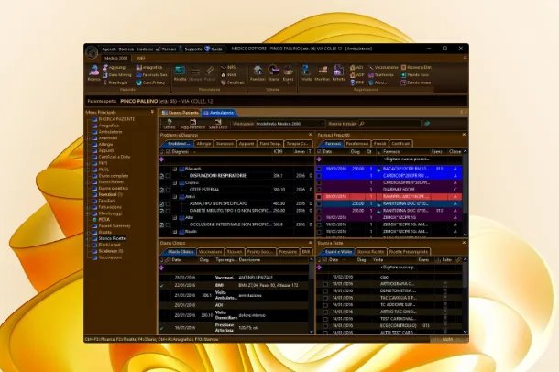Click the Esami ribbon icon

288,73
